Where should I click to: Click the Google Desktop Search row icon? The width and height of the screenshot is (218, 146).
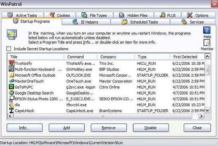[x=11, y=93]
